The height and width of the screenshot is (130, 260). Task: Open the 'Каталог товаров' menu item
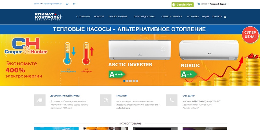coord(118,17)
